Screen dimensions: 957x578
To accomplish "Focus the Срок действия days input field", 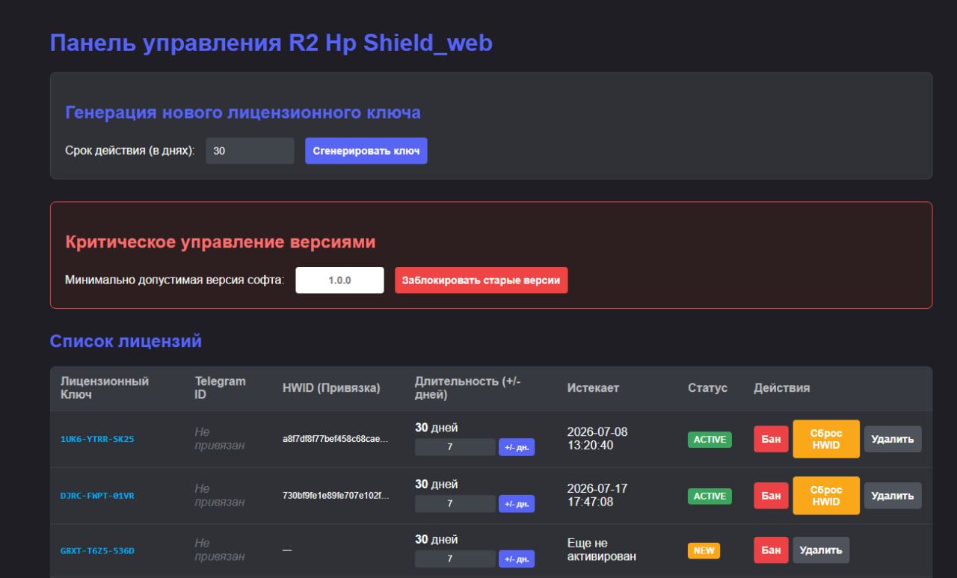I will tap(250, 150).
